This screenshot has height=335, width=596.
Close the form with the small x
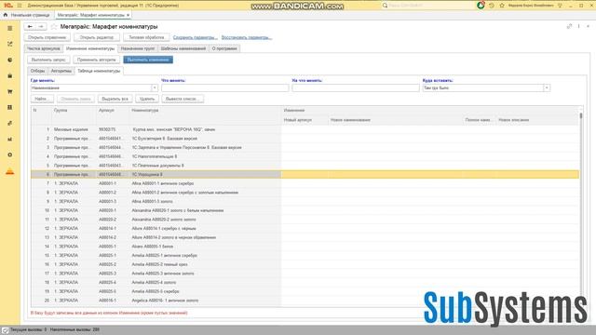pos(588,26)
